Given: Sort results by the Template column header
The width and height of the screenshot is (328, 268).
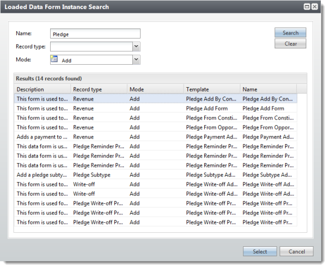Looking at the screenshot, I should click(x=212, y=89).
